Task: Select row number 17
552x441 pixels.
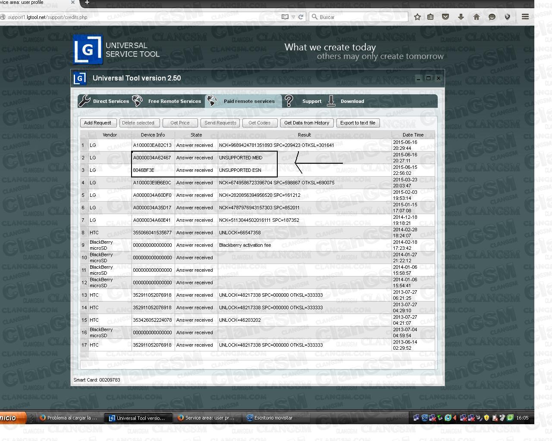Action: tap(84, 345)
